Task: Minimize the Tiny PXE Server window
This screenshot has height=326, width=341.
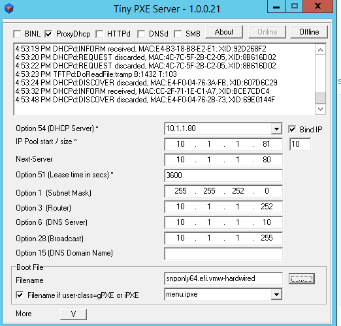Action: (276, 7)
